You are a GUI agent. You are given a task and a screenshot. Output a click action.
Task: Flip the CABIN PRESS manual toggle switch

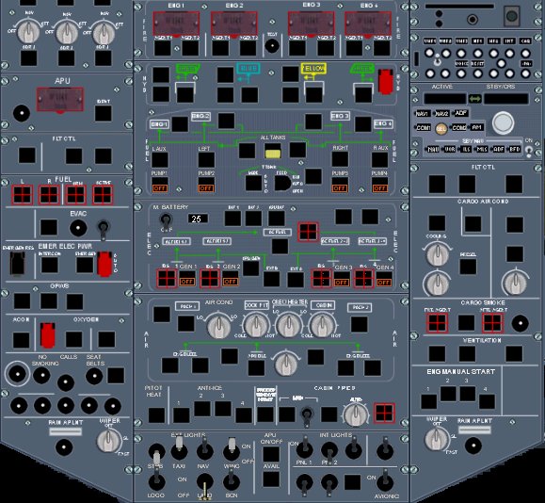(x=307, y=415)
